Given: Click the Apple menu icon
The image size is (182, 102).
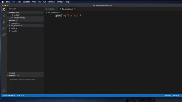Looking at the screenshot, I should click(3, 2).
